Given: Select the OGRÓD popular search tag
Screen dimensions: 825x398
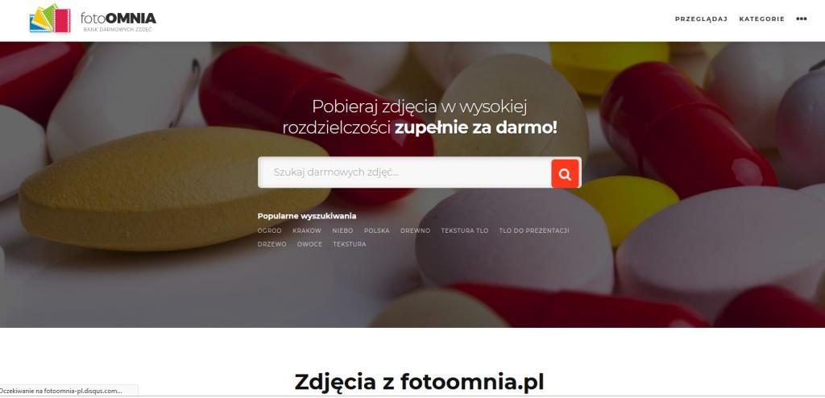Looking at the screenshot, I should tap(269, 230).
